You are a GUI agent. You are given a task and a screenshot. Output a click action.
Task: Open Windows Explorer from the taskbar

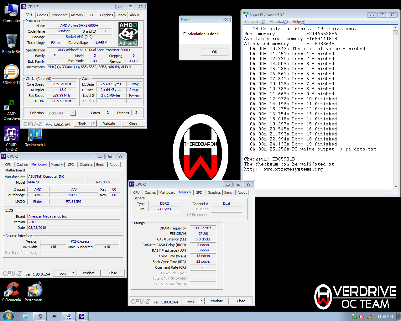point(25,316)
